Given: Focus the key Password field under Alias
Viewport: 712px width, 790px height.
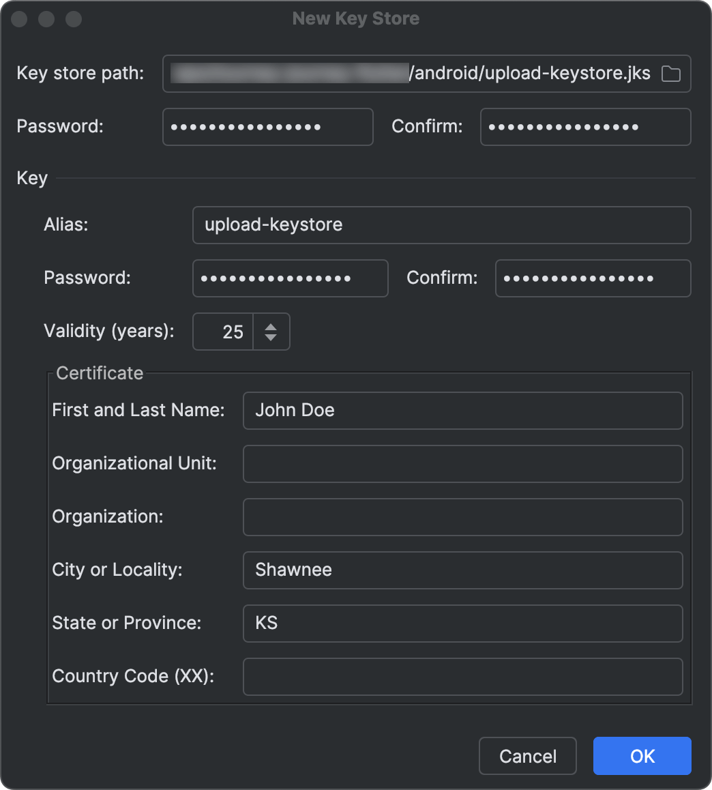Looking at the screenshot, I should (291, 278).
